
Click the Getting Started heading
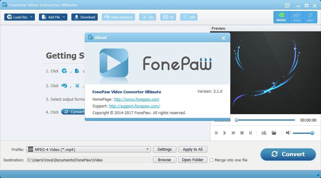[65, 56]
